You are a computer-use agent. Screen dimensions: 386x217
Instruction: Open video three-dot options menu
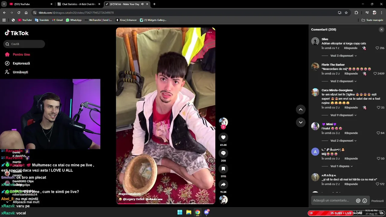(210, 32)
